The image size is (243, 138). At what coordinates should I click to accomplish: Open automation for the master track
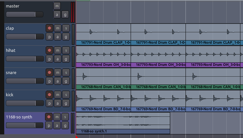pos(57,15)
